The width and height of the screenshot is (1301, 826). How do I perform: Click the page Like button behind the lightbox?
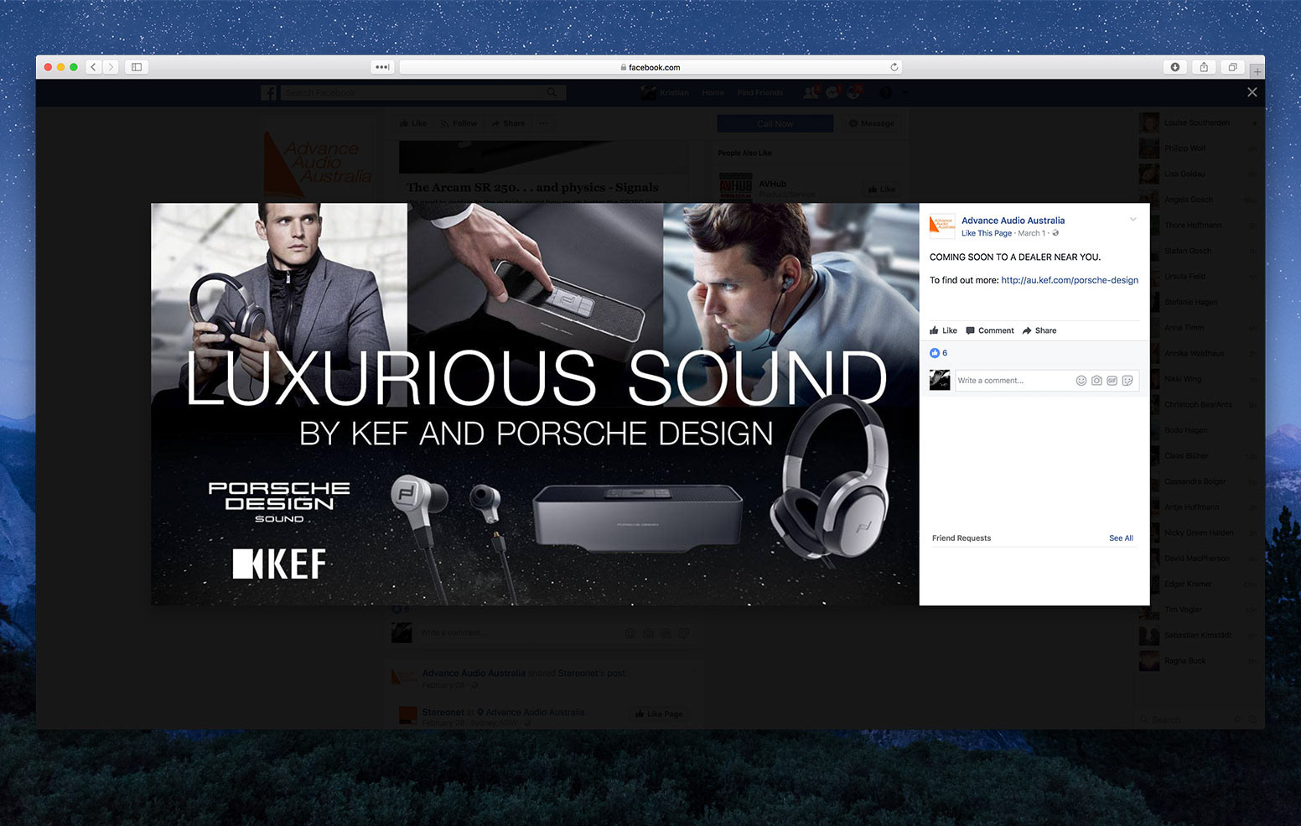click(413, 123)
